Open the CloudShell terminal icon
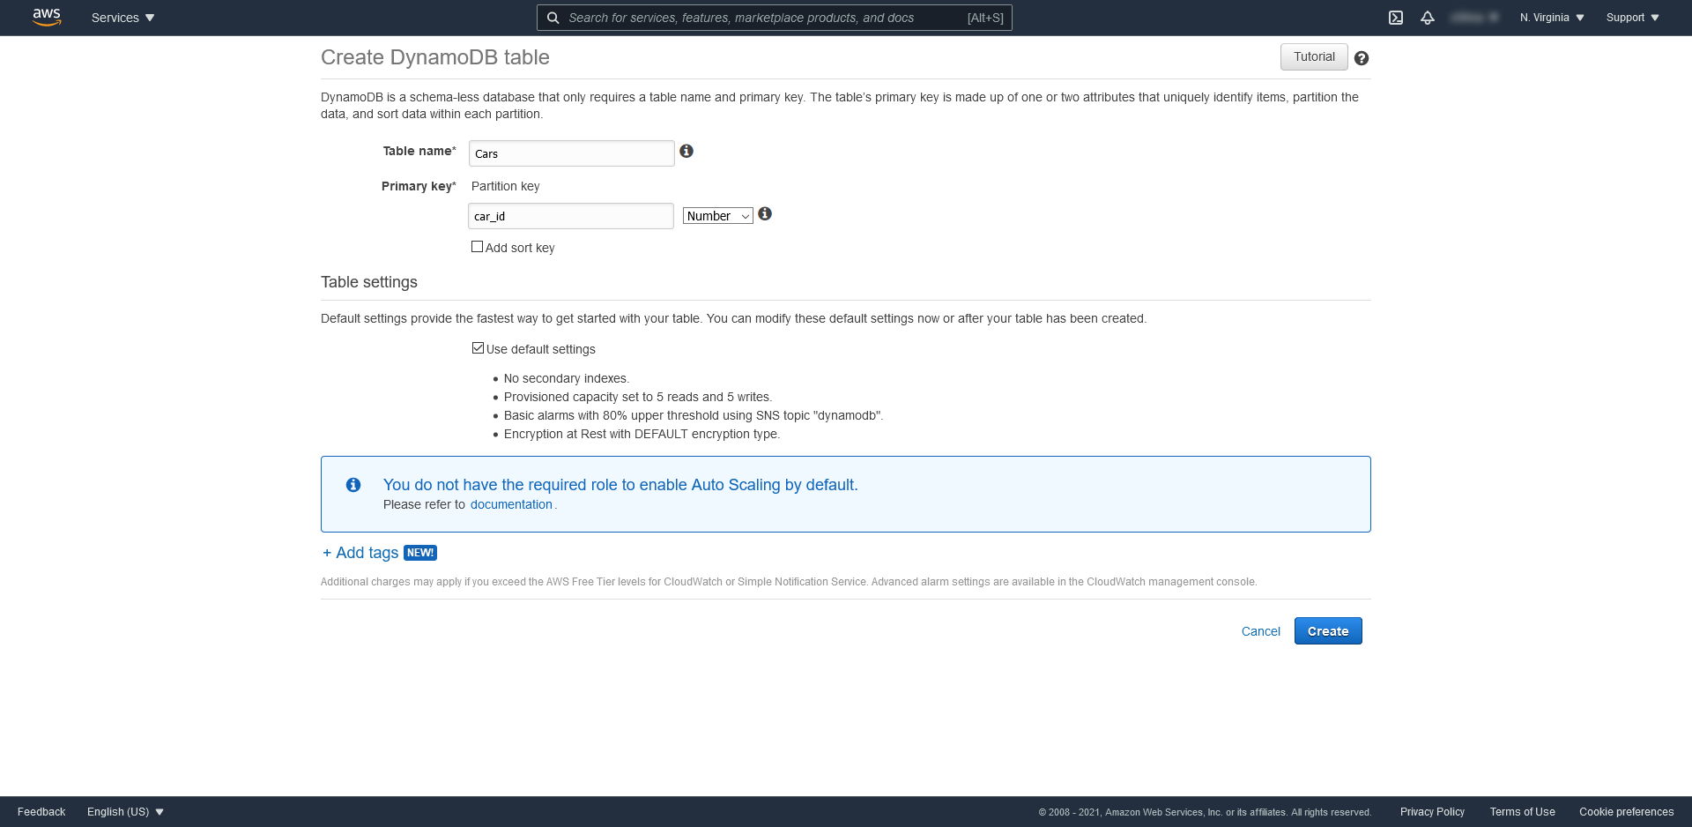1692x827 pixels. coord(1396,18)
